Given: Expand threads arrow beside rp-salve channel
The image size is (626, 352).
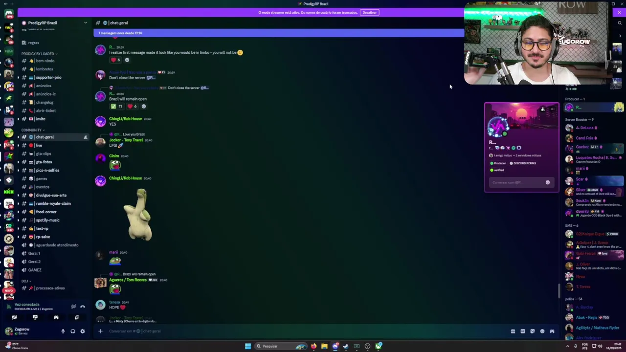Looking at the screenshot, I should (19, 237).
